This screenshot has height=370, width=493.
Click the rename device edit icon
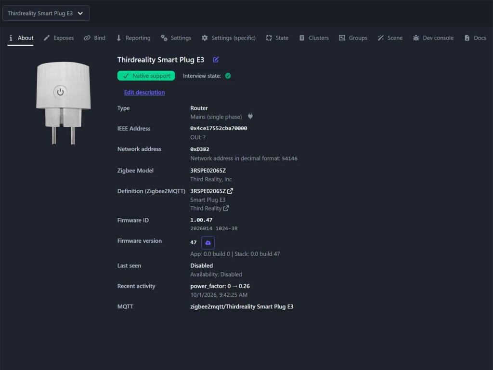[216, 60]
